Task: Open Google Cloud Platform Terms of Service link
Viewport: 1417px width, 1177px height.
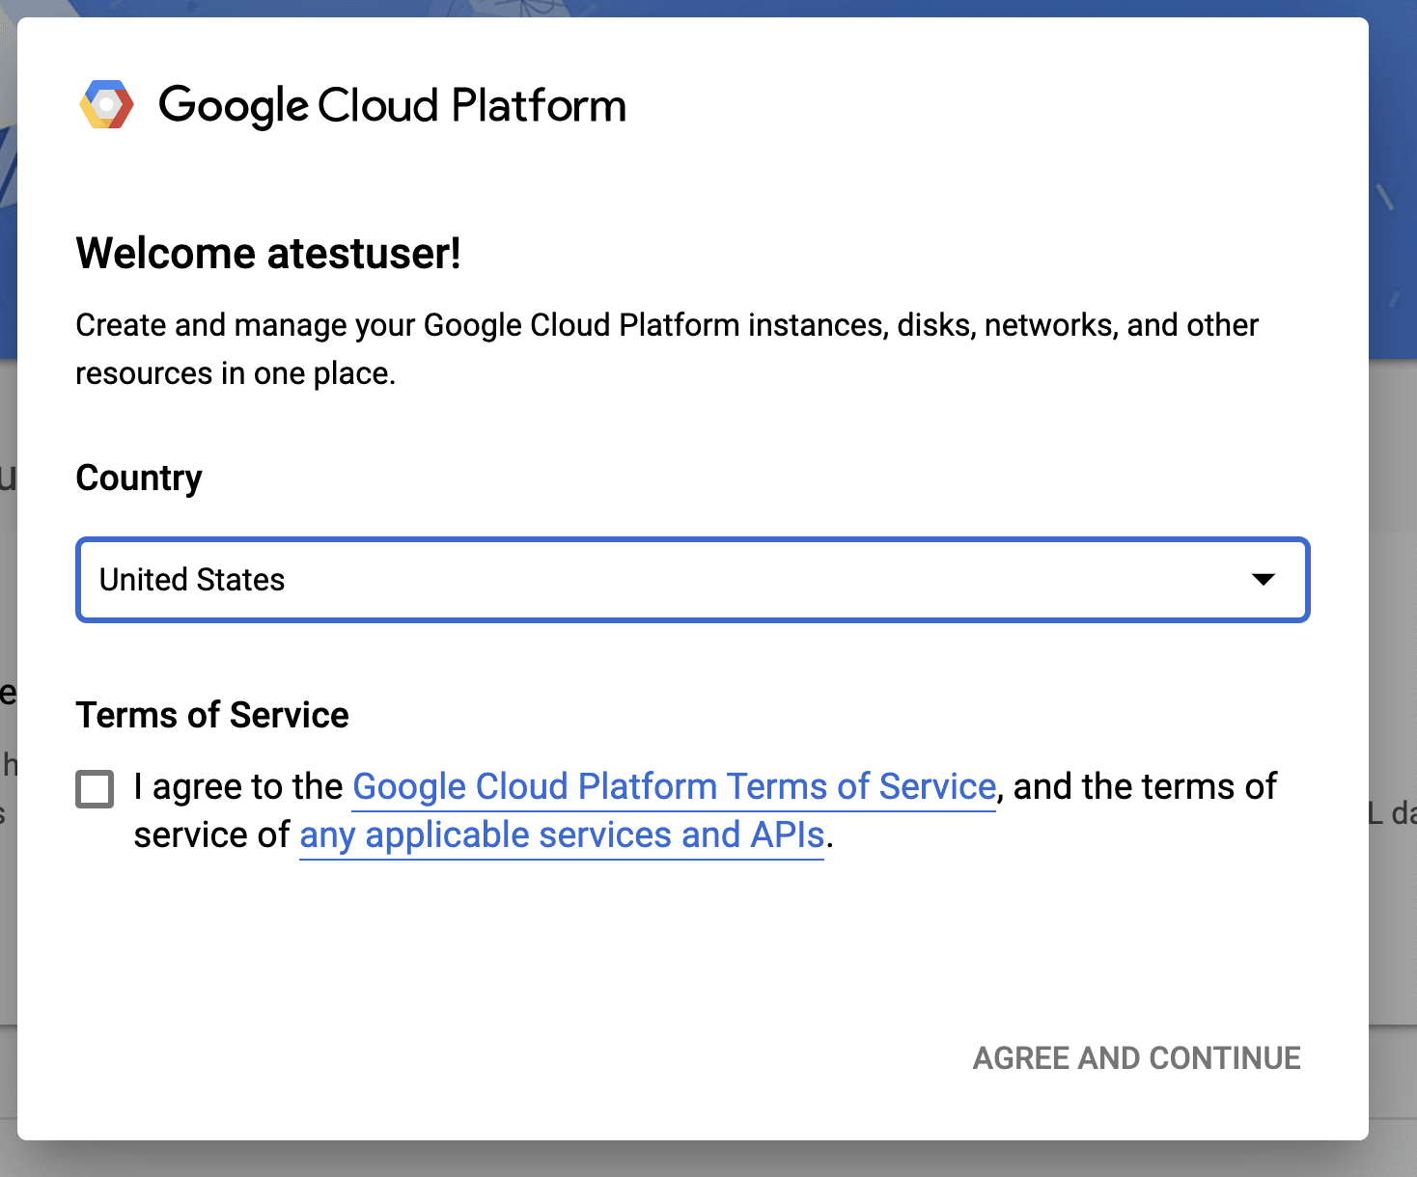Action: pyautogui.click(x=674, y=787)
